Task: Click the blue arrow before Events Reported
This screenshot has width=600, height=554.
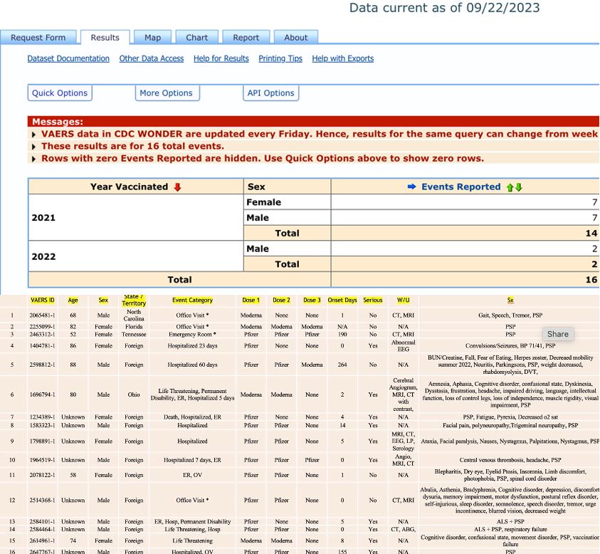Action: coord(411,187)
